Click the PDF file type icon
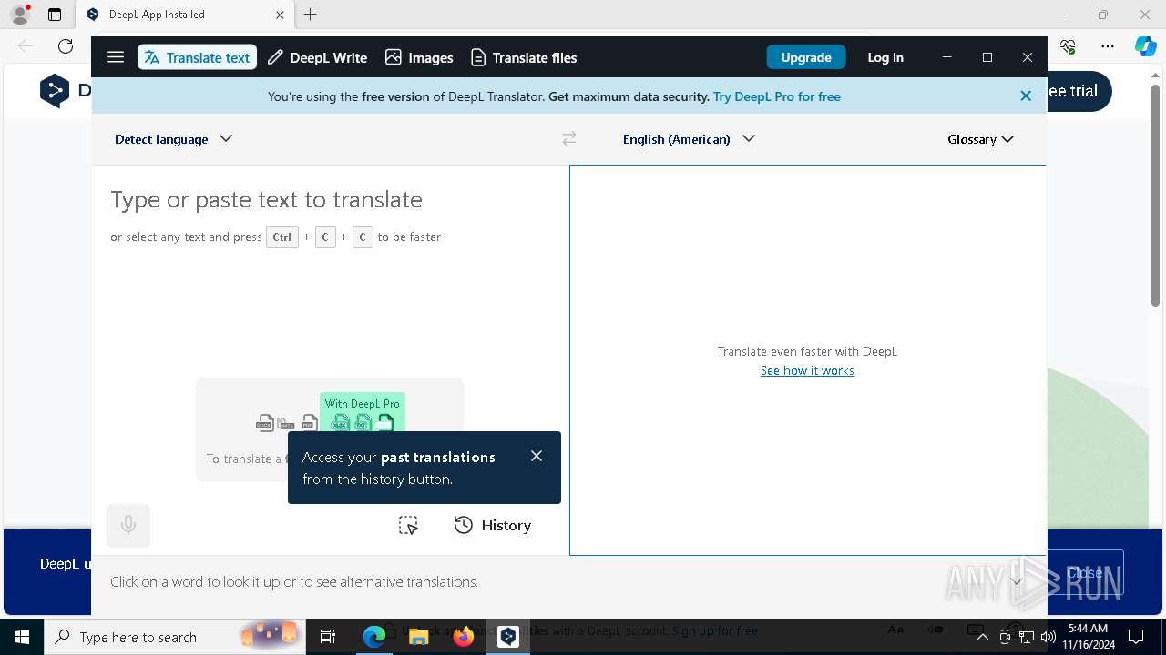 point(310,422)
